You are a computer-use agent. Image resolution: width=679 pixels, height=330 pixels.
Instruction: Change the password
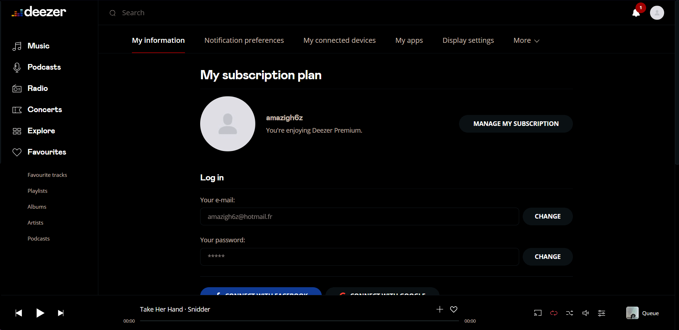click(548, 257)
